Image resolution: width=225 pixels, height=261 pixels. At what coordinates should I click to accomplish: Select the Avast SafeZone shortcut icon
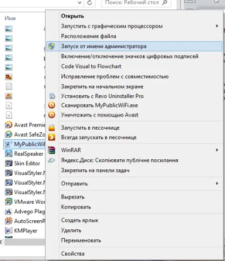[8, 134]
